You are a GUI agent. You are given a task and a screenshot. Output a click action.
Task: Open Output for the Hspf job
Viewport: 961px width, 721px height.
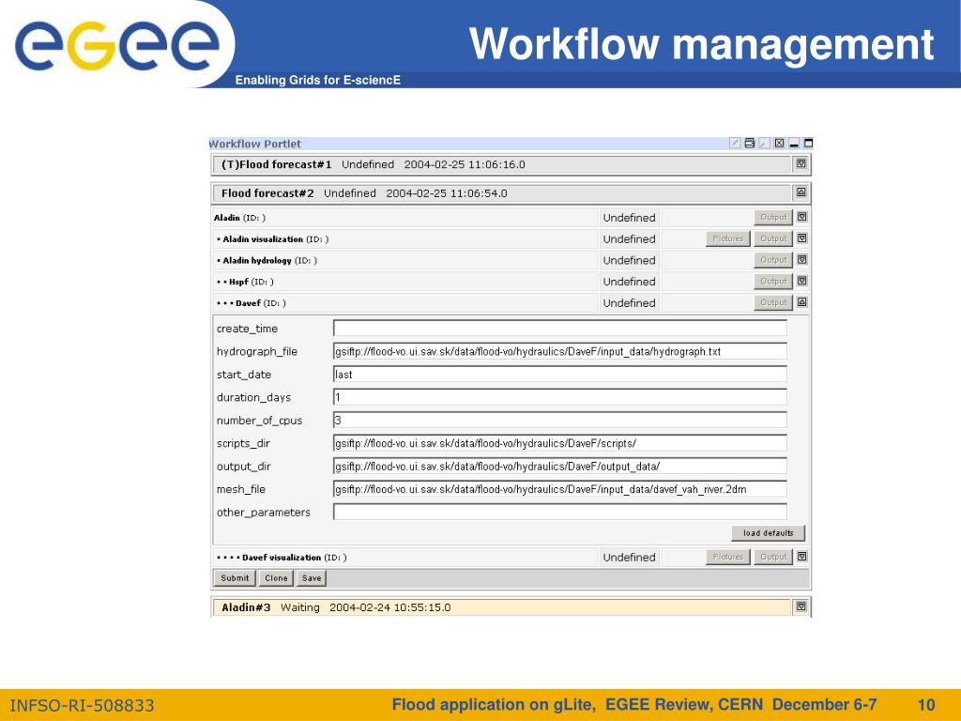pos(773,281)
